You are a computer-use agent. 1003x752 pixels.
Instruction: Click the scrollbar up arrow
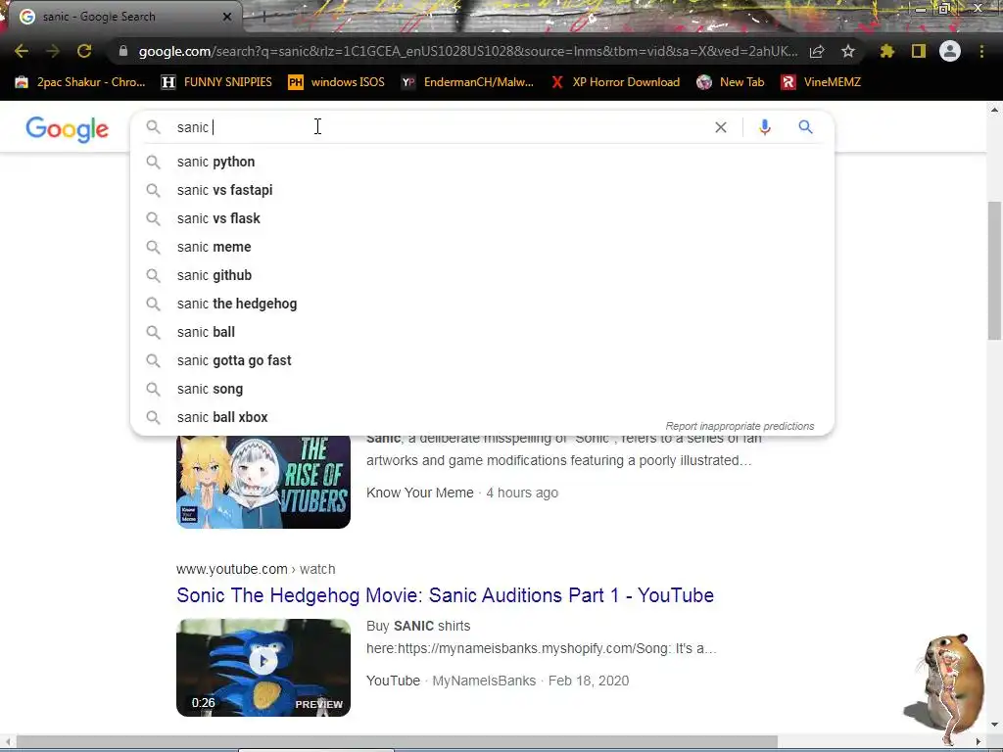pyautogui.click(x=994, y=110)
